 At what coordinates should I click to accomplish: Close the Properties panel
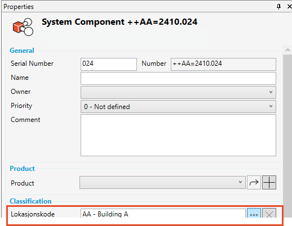tap(289, 7)
